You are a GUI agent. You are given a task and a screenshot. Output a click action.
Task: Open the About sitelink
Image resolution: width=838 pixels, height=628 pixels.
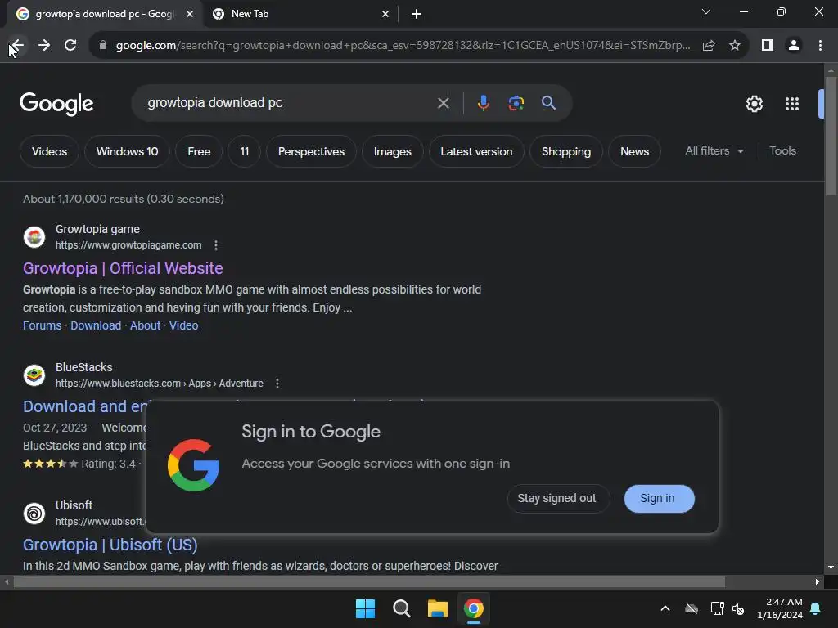coord(146,325)
